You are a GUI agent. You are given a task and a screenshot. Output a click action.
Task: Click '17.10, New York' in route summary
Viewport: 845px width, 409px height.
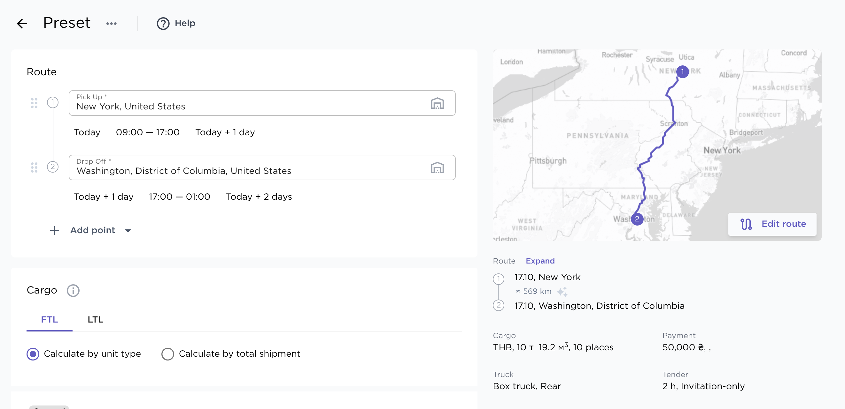tap(547, 277)
